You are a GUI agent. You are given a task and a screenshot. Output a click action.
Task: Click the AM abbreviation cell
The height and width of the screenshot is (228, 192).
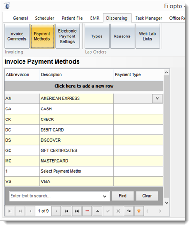click(22, 98)
